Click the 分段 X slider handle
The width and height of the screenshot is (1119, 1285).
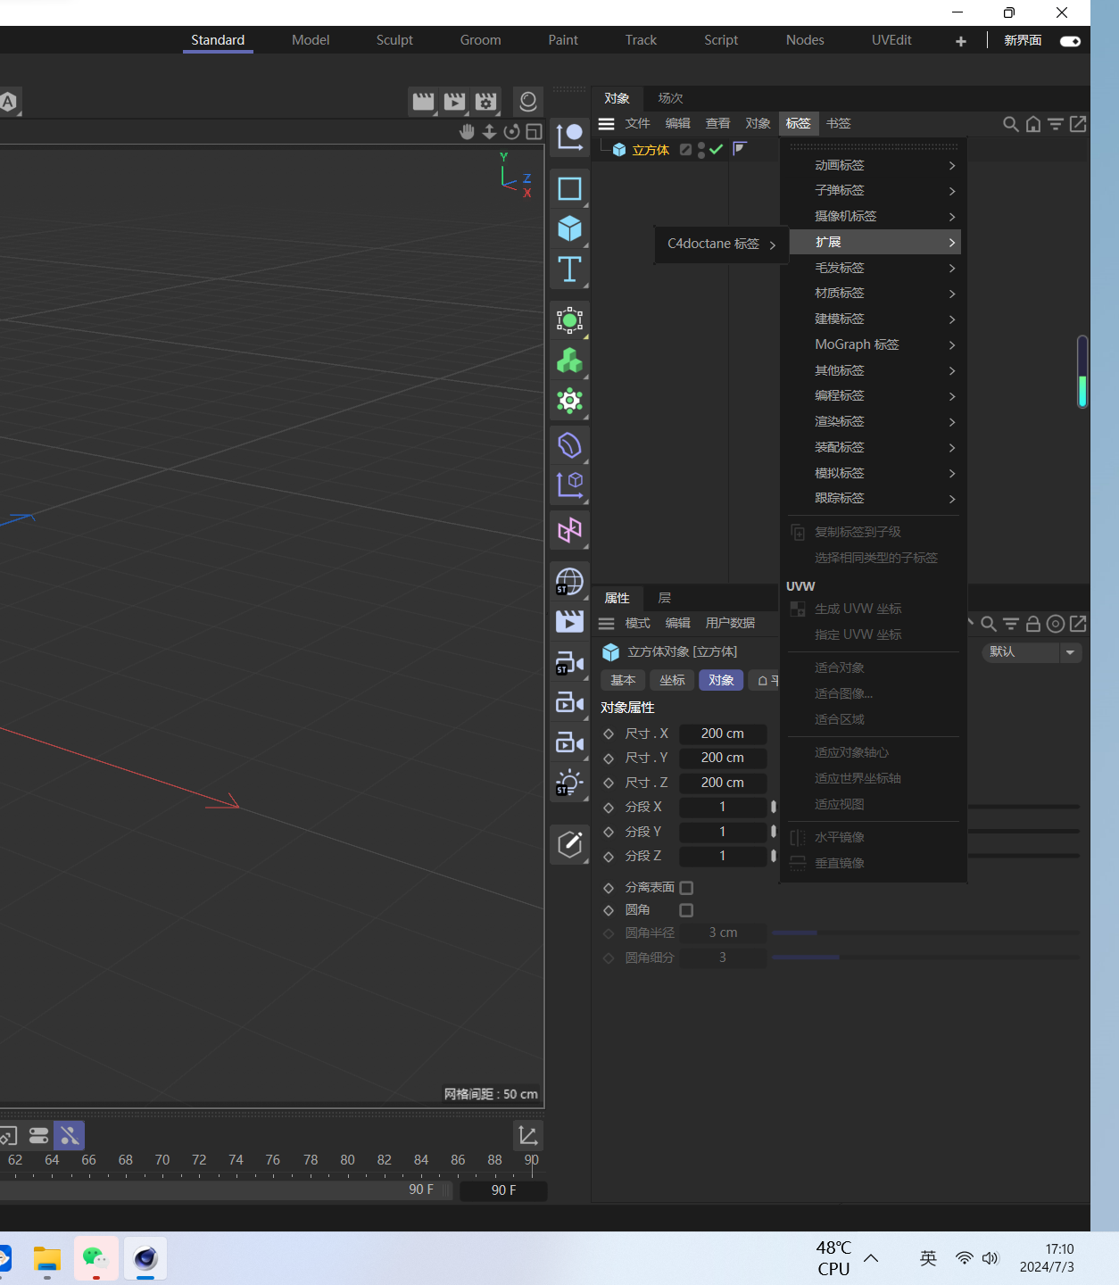pyautogui.click(x=773, y=807)
